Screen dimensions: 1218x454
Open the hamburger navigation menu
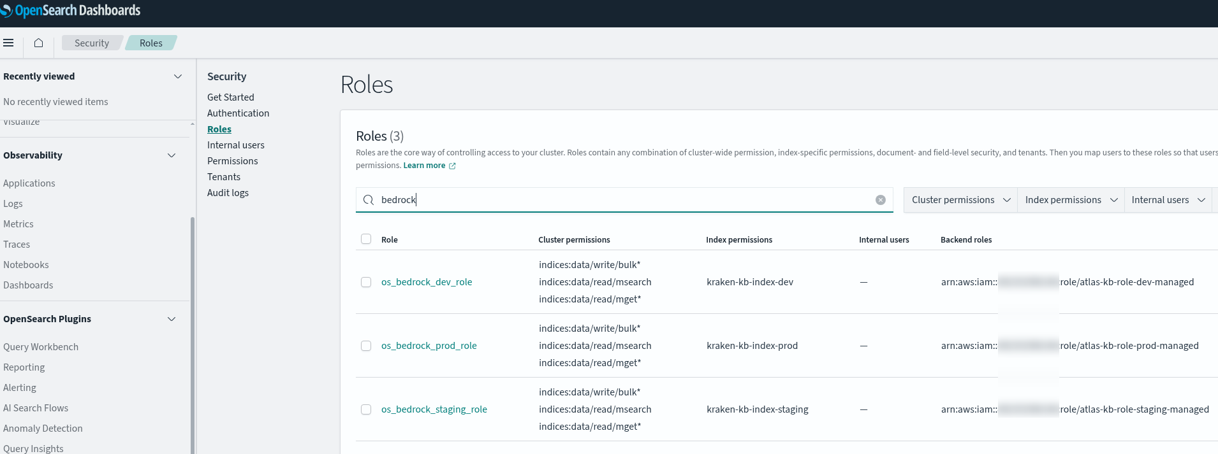pyautogui.click(x=8, y=43)
